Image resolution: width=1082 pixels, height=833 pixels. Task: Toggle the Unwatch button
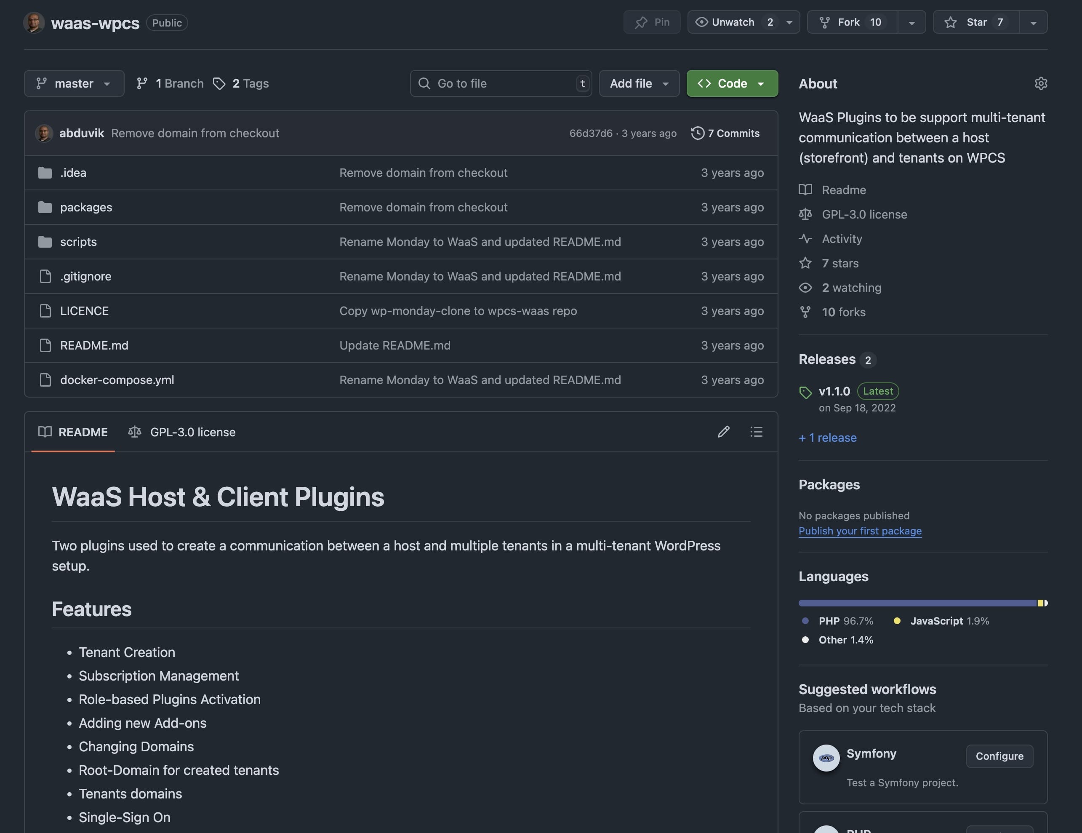733,22
